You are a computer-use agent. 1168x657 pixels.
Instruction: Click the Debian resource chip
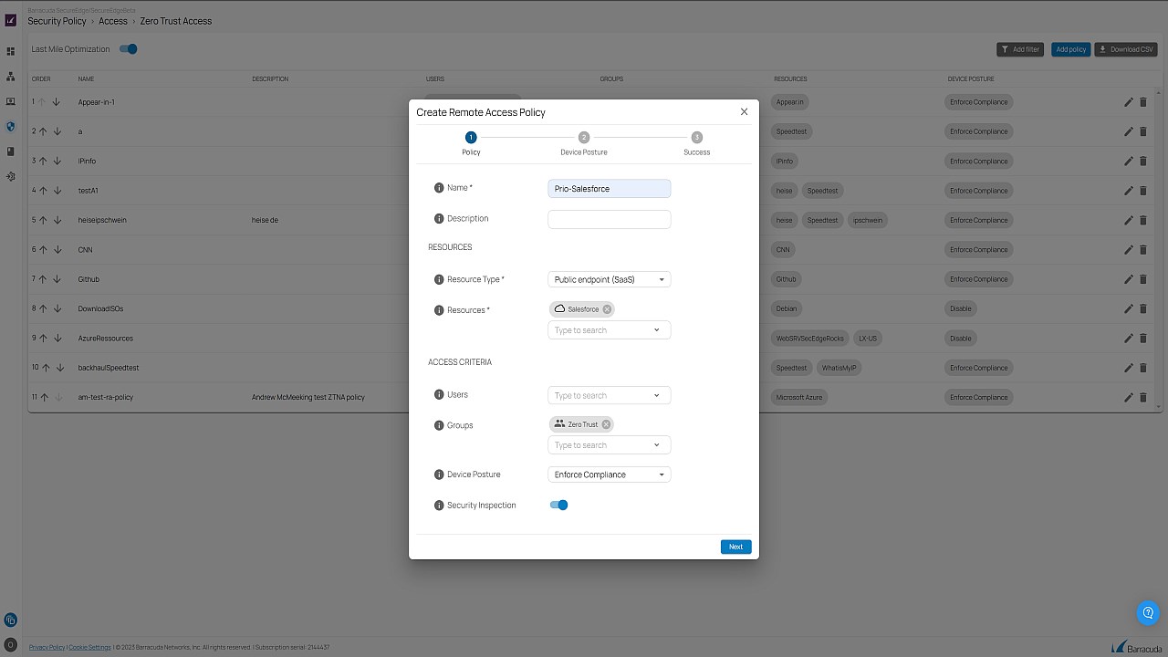[787, 308]
